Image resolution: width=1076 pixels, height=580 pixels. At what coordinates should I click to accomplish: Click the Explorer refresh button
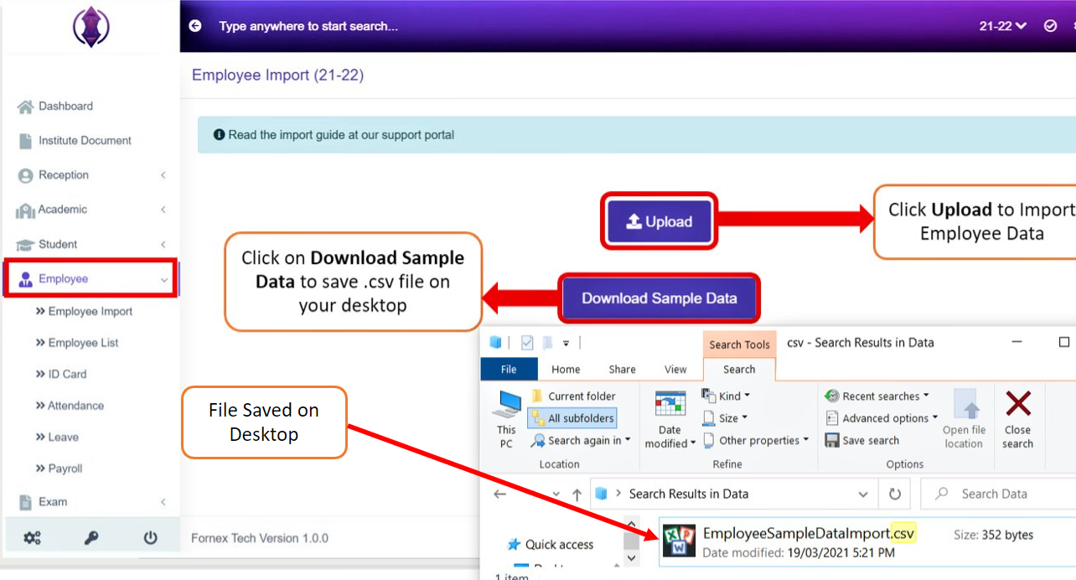[x=895, y=495]
